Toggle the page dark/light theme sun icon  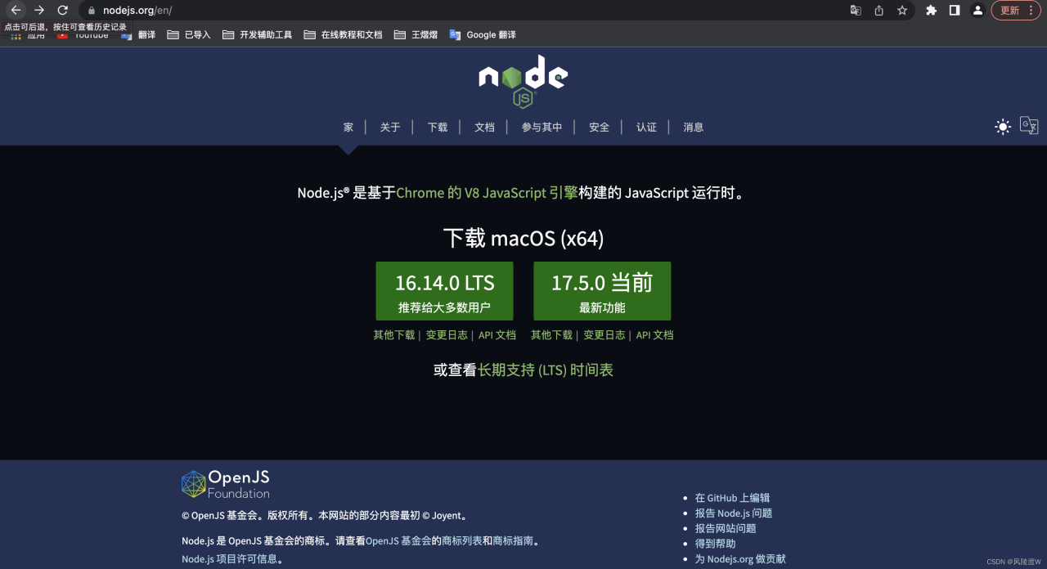point(1003,127)
